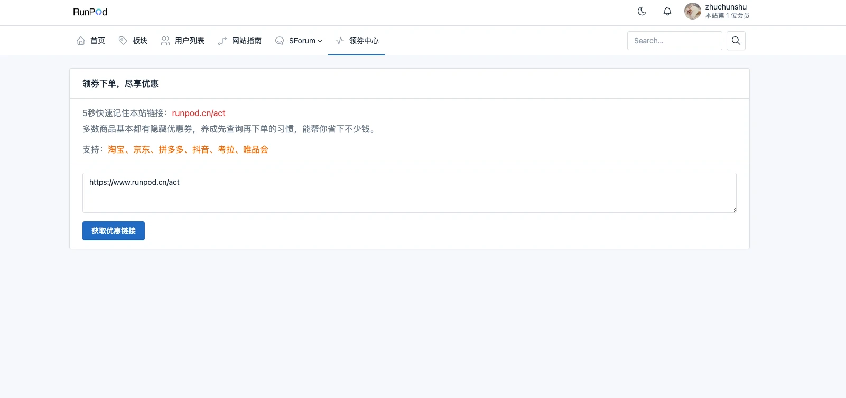This screenshot has width=846, height=398.
Task: Open the 网站指南 menu entry
Action: [246, 41]
